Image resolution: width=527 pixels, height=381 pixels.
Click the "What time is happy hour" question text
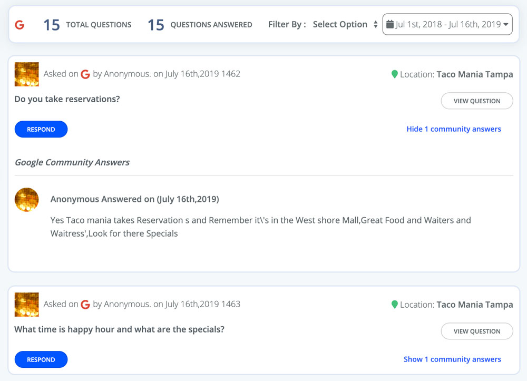(x=119, y=329)
